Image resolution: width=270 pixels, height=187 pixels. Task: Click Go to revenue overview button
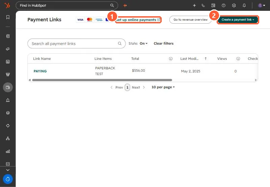tap(190, 20)
